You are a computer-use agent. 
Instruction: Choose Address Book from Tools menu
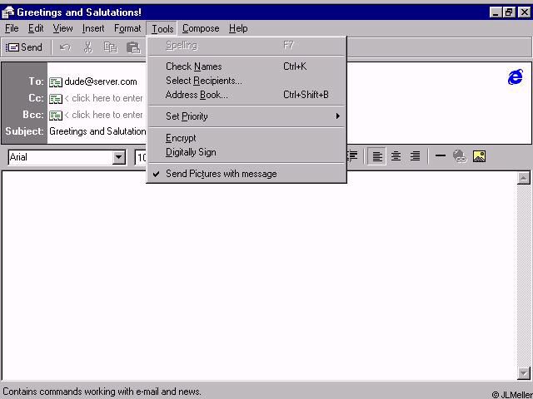[x=247, y=95]
